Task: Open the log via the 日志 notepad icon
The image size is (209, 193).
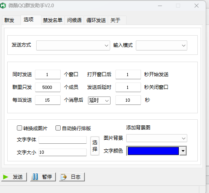Action: tap(64, 177)
